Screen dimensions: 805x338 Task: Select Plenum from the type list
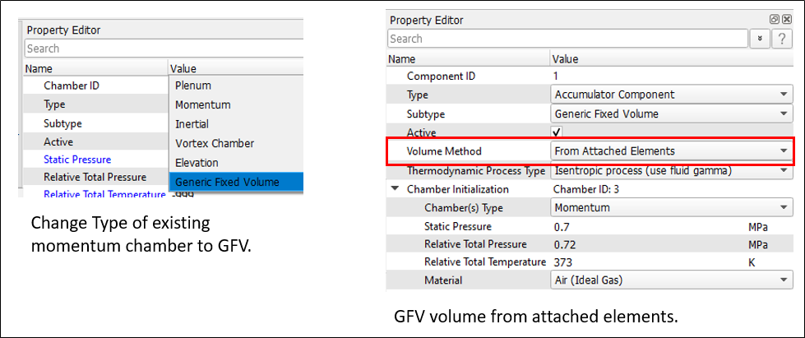coord(193,86)
